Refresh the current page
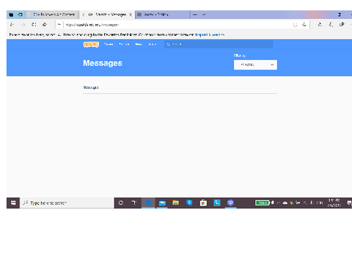352x264 pixels. (x=34, y=24)
